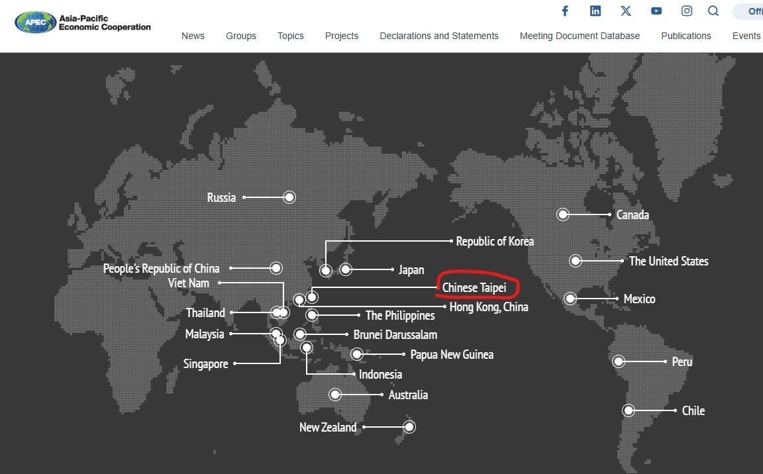Image resolution: width=763 pixels, height=474 pixels.
Task: Go to Meeting Document Database
Action: click(580, 36)
